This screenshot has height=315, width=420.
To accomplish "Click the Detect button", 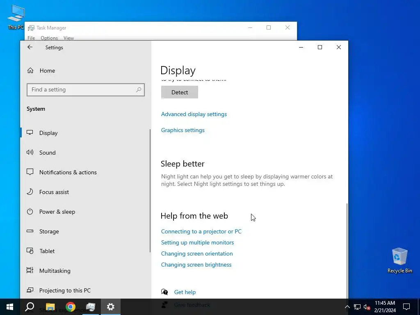I will tap(180, 92).
